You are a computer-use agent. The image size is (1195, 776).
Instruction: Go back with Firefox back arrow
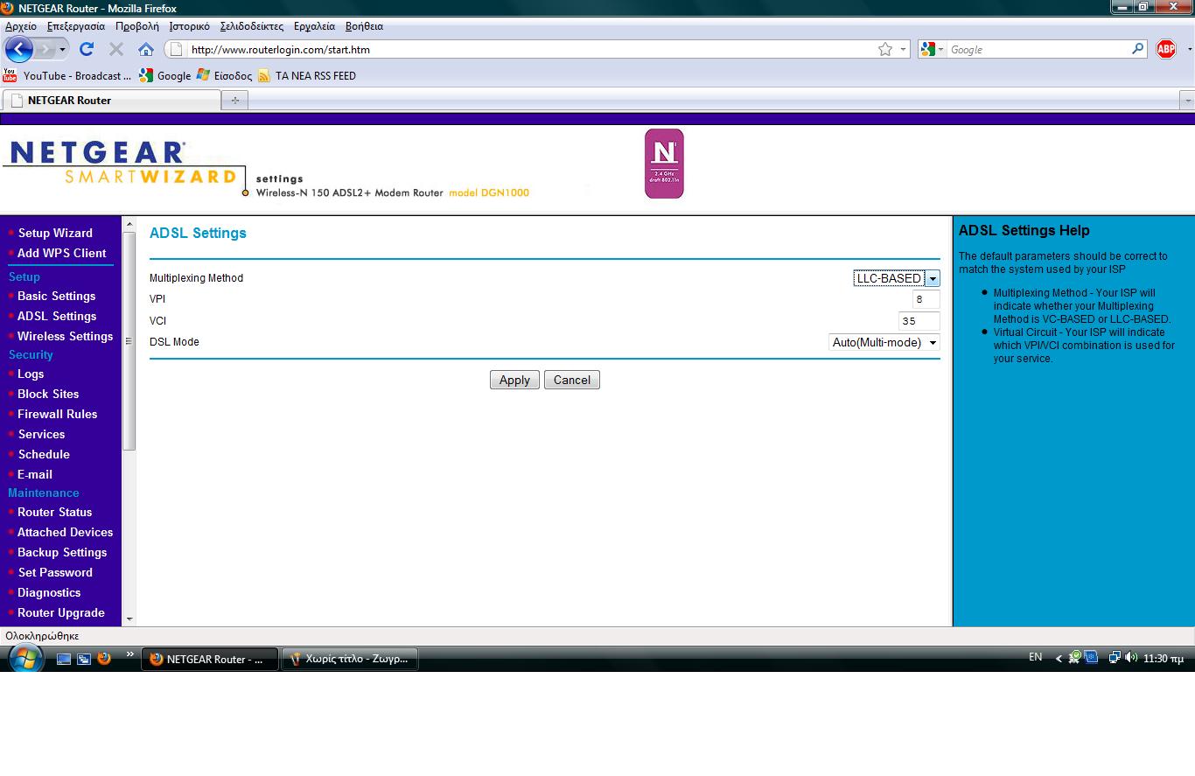click(x=18, y=49)
